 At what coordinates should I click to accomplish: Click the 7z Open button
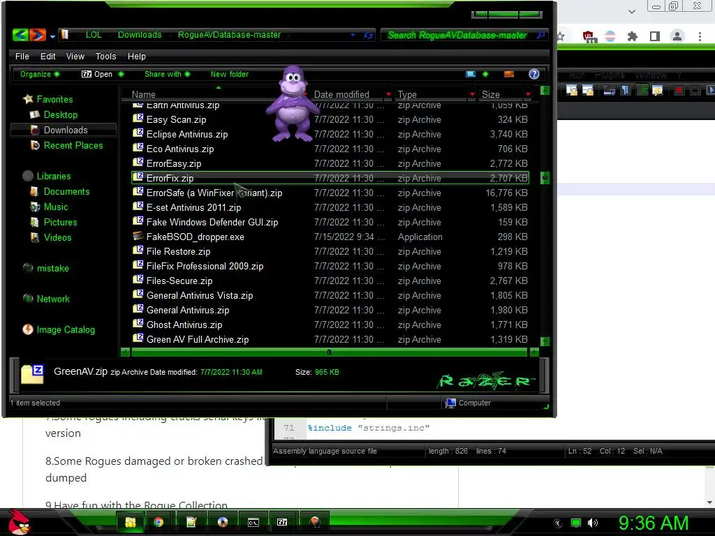[96, 74]
